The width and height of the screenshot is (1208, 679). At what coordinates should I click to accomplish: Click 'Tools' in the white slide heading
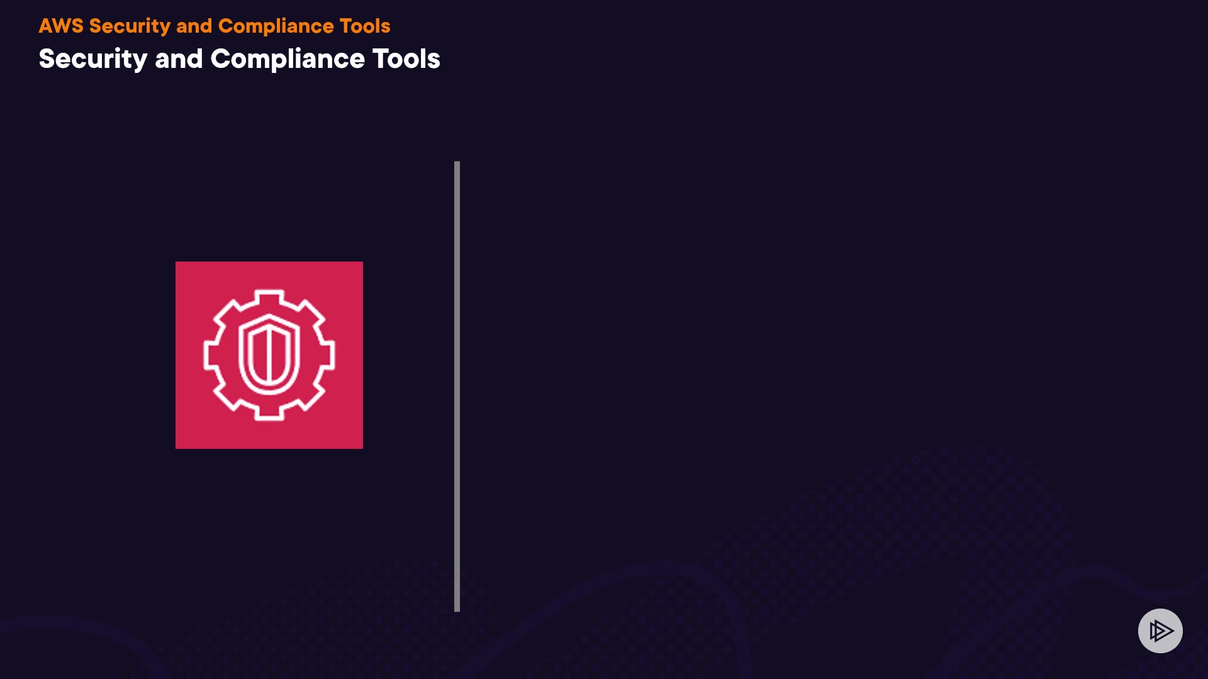pyautogui.click(x=406, y=59)
